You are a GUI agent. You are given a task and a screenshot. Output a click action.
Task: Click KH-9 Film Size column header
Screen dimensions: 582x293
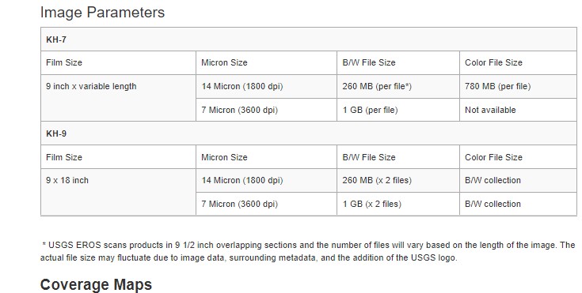[x=119, y=157]
